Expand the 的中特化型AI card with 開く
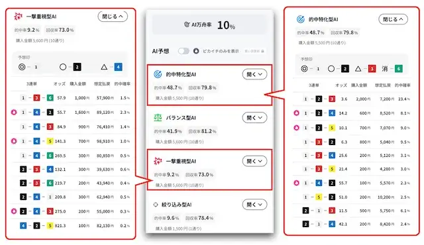The height and width of the screenshot is (245, 424). click(x=254, y=74)
